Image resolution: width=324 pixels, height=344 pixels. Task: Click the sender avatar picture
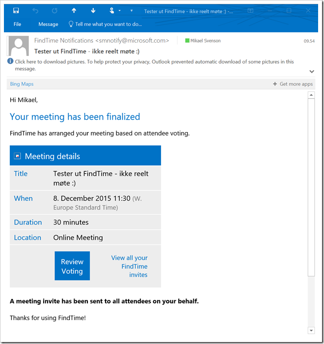(19, 46)
